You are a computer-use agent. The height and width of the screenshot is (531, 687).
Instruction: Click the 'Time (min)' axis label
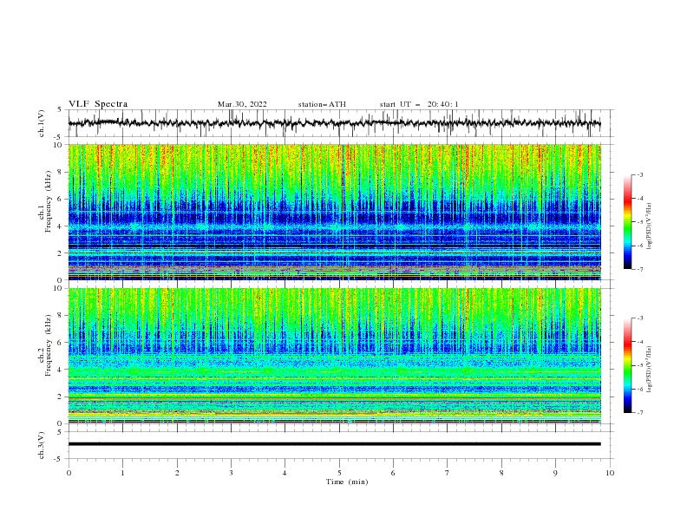pyautogui.click(x=347, y=482)
